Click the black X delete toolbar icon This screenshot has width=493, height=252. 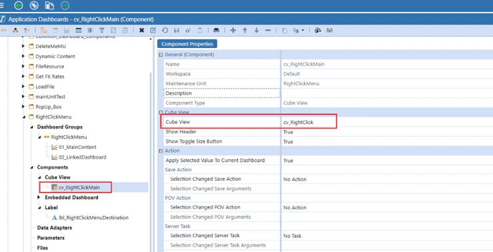[x=141, y=31]
